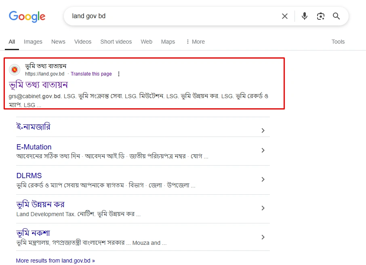This screenshot has height=265, width=366.
Task: Expand the ই-নামজারি row chevron
Action: 263,130
